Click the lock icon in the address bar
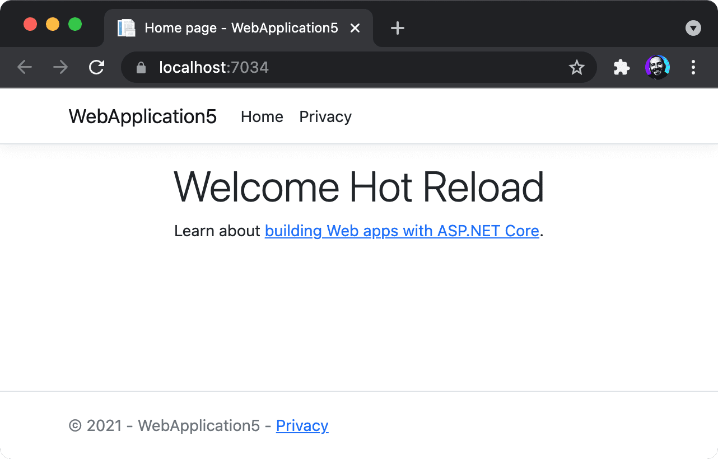The image size is (718, 459). coord(141,68)
